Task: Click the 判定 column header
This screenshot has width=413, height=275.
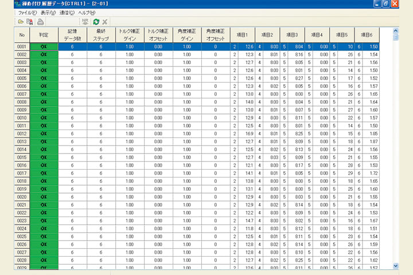Action: (x=44, y=35)
